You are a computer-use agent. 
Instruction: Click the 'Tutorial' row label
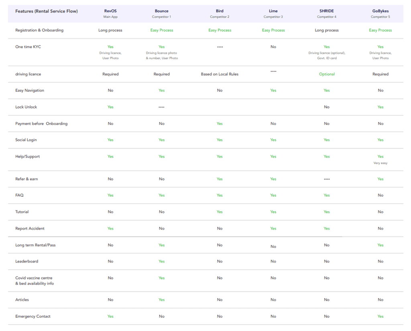22,212
